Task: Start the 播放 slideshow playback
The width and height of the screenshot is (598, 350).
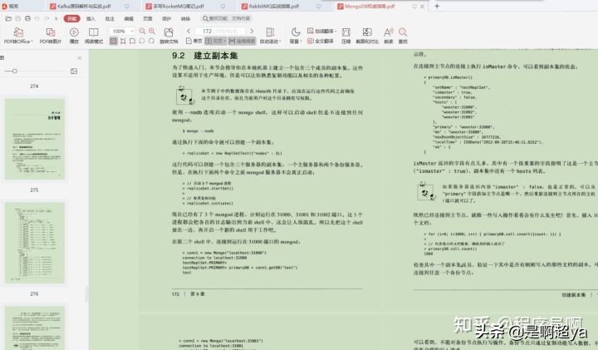Action: [x=74, y=36]
